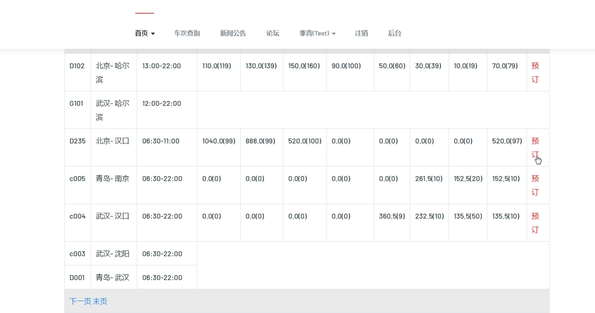Click D001 time 06:30-22:00
The image size is (595, 313).
(x=162, y=278)
